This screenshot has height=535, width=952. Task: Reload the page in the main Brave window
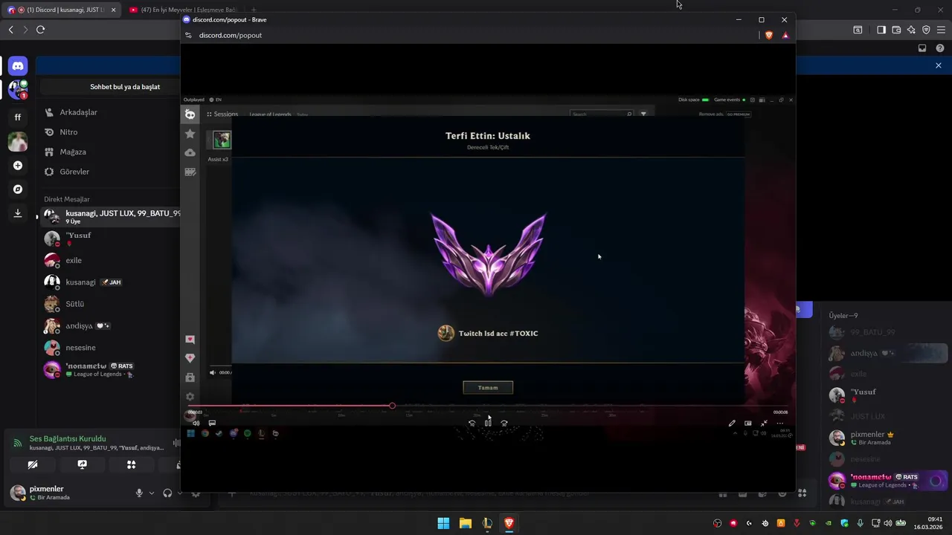pos(40,30)
